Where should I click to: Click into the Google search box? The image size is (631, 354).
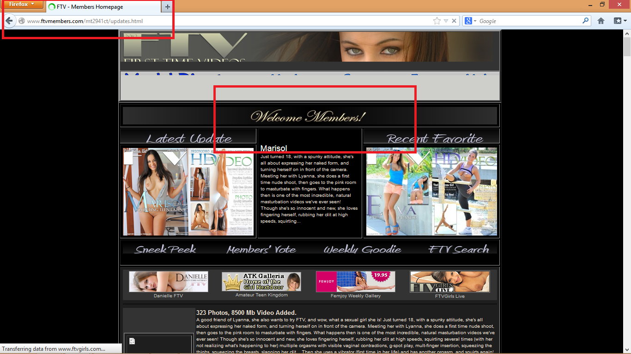529,21
